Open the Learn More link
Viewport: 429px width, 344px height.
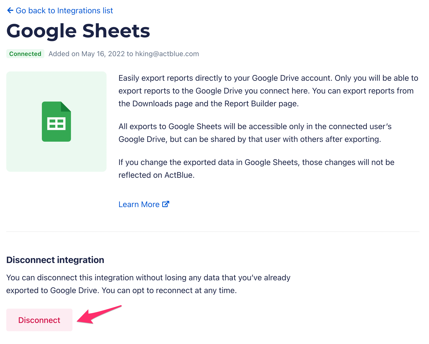click(x=139, y=204)
